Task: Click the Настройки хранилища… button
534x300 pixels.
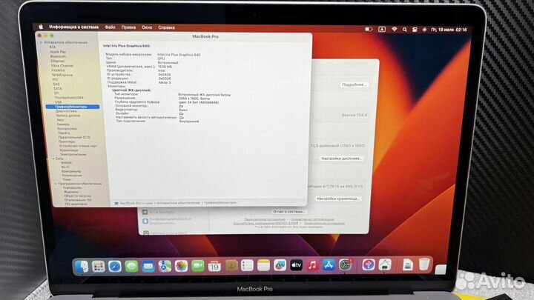Action: [338, 199]
